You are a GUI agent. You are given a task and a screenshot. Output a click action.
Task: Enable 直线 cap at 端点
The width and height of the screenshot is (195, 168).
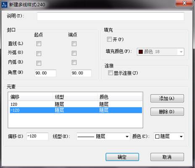[x=74, y=44]
